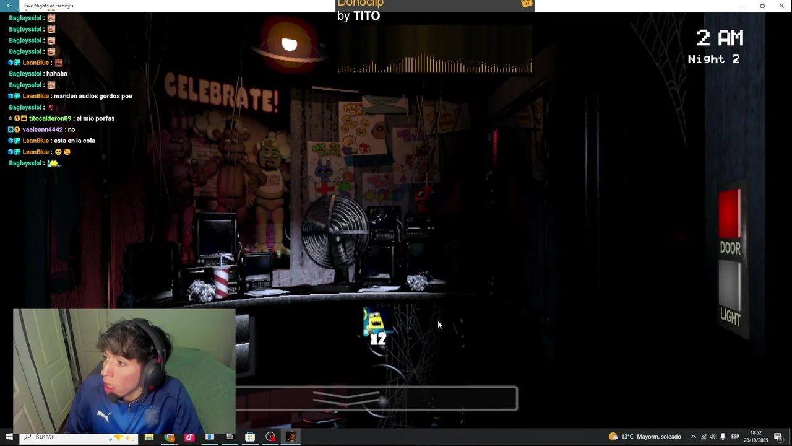The height and width of the screenshot is (446, 792).
Task: Restore down the game window
Action: (x=762, y=6)
